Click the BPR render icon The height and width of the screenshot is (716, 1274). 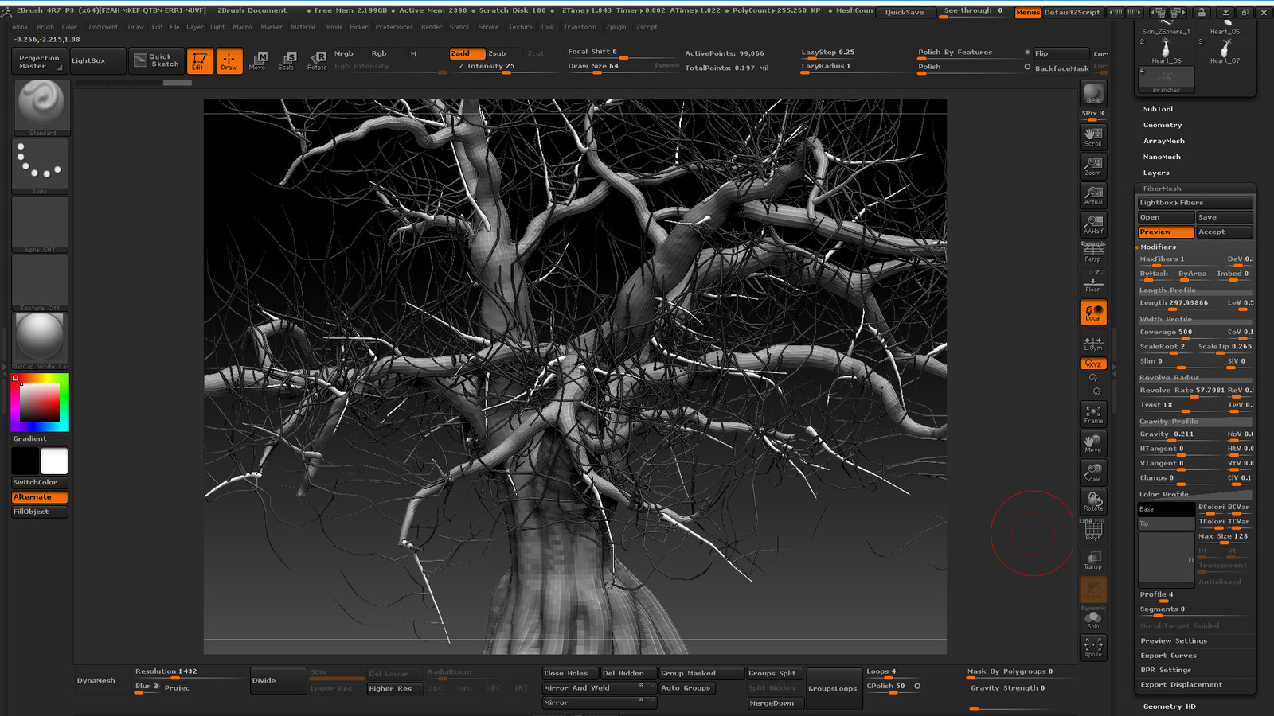1093,94
